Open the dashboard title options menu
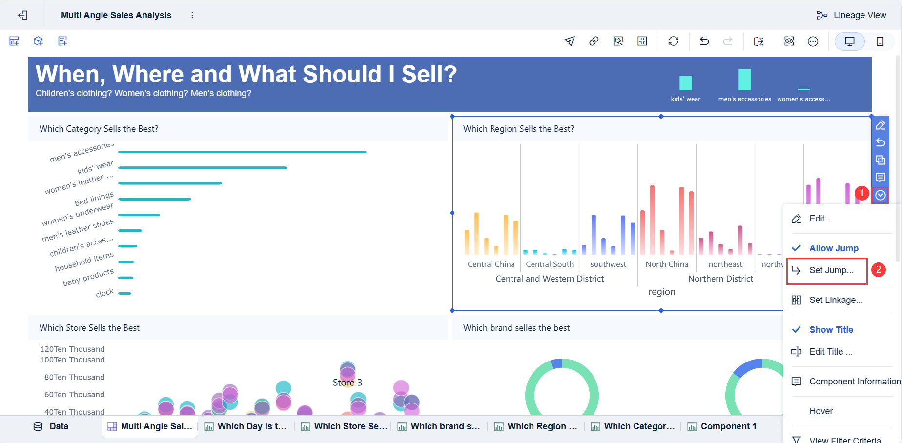The height and width of the screenshot is (443, 902). pos(192,15)
